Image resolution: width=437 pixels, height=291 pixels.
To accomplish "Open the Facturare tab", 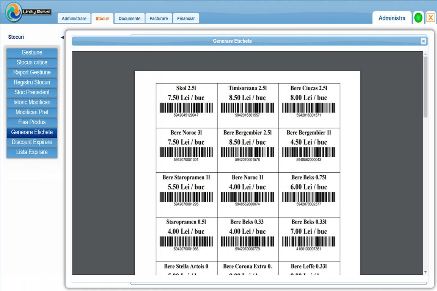I will [x=159, y=19].
